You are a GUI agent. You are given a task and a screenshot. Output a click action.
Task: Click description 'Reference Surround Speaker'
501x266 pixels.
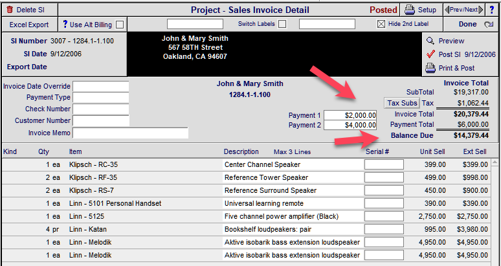pos(271,191)
